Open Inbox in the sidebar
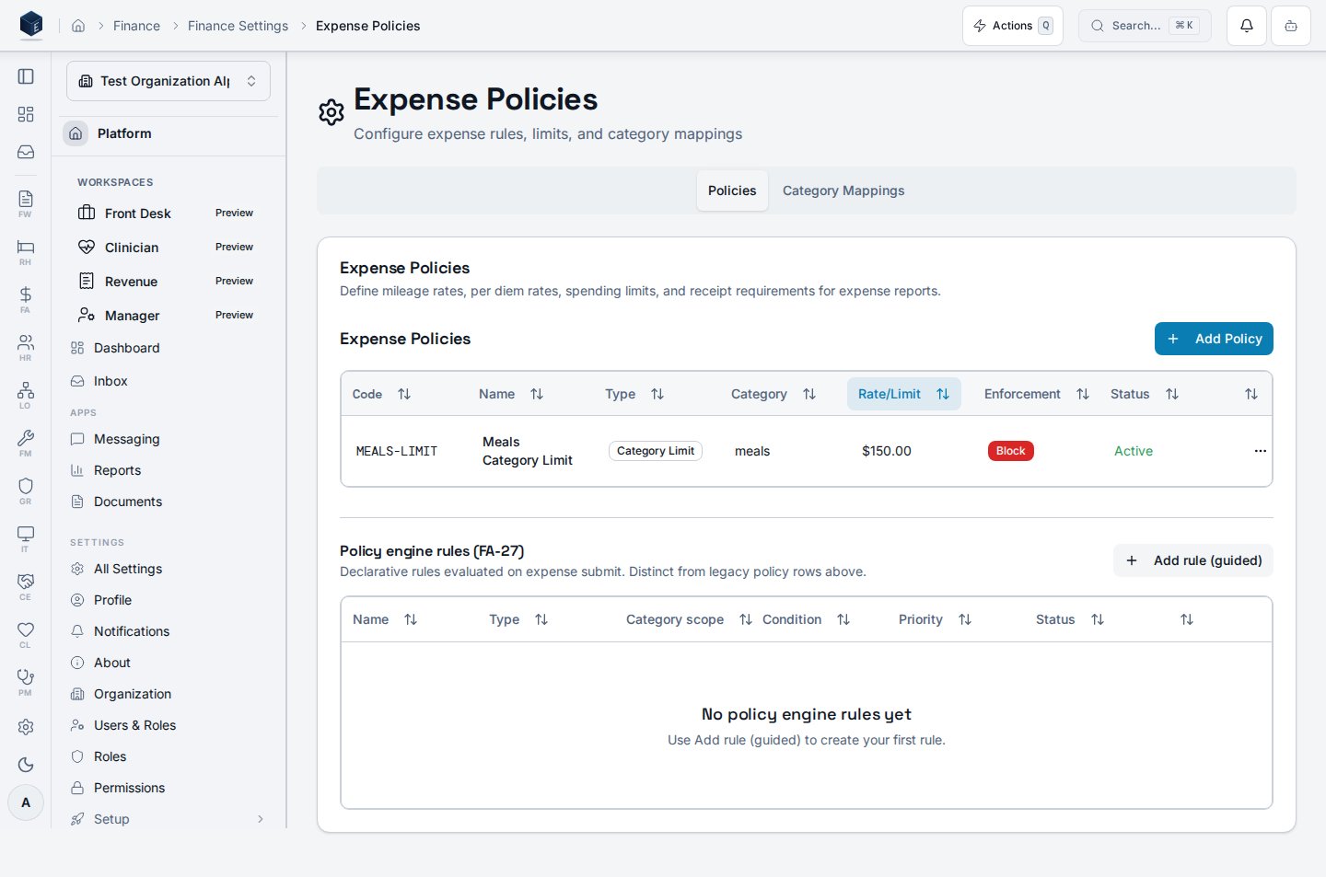 coord(169,381)
